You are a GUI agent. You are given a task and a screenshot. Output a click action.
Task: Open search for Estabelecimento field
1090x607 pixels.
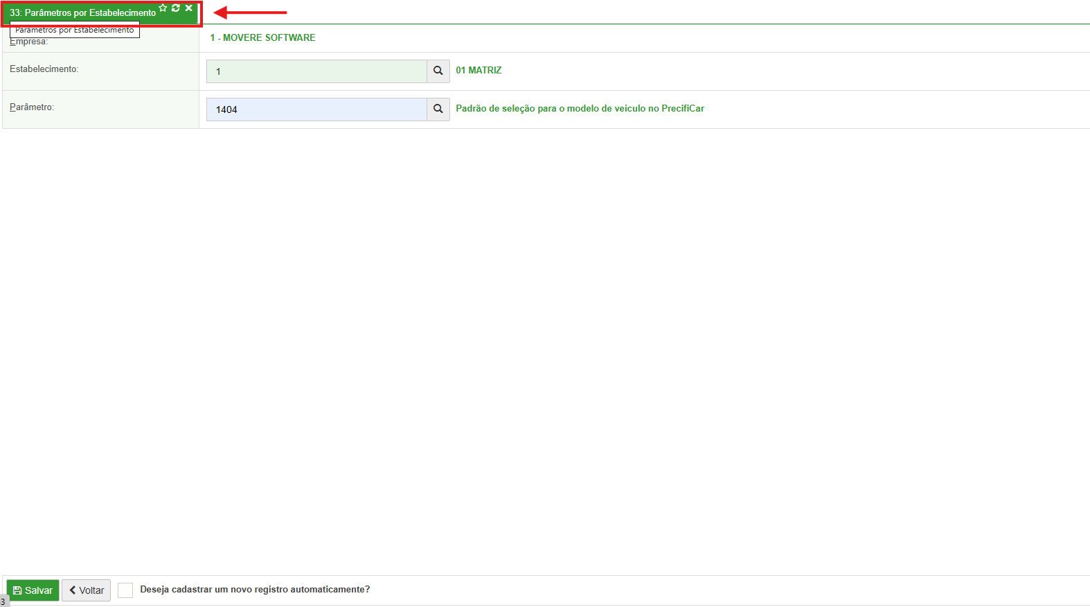(438, 71)
